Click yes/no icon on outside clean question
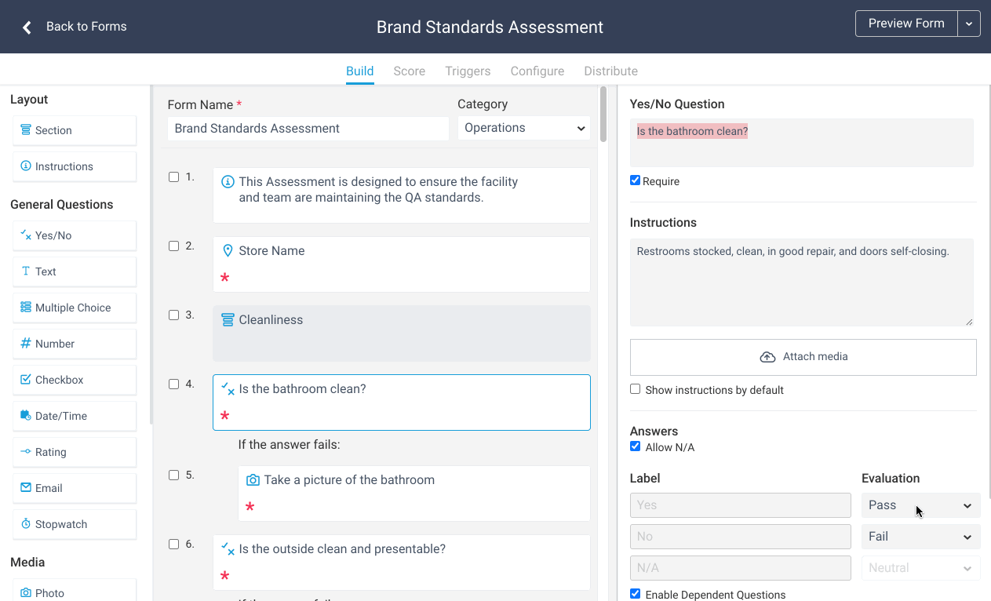 [228, 548]
